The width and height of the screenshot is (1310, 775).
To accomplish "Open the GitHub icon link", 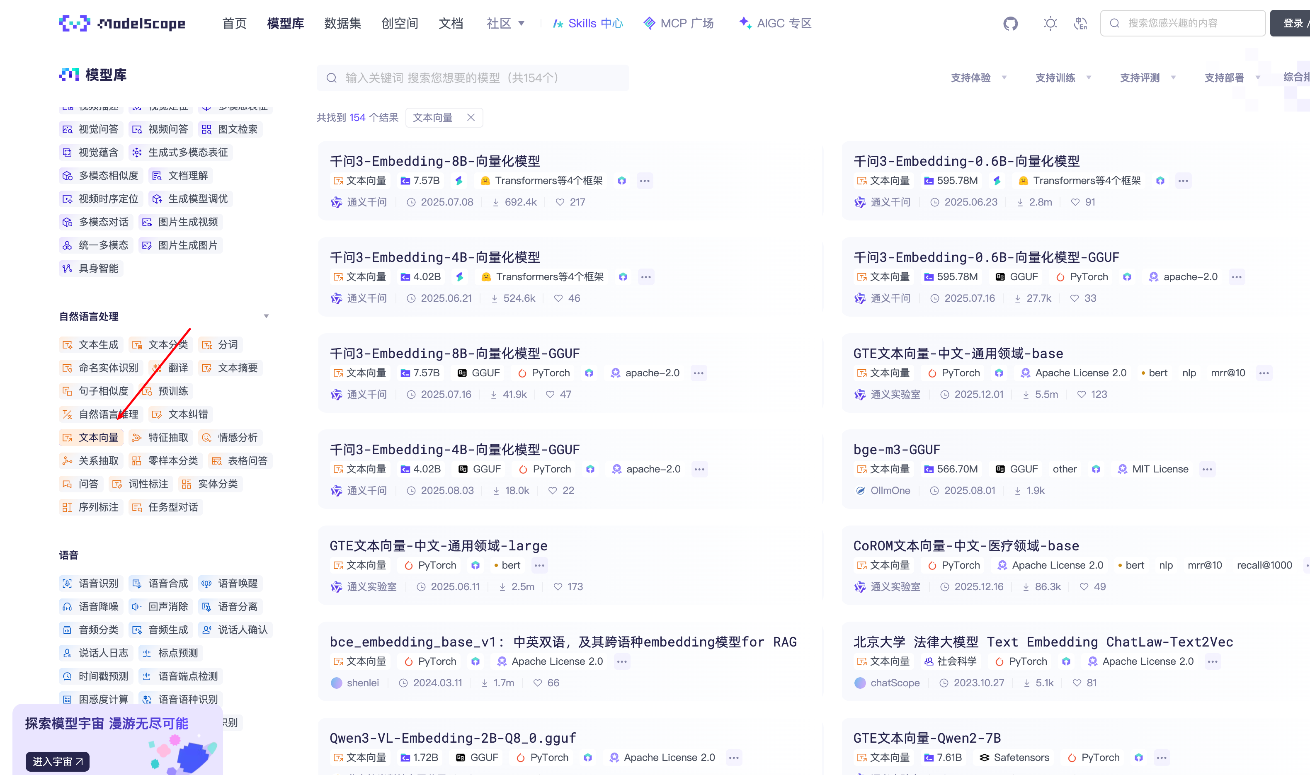I will click(1010, 24).
